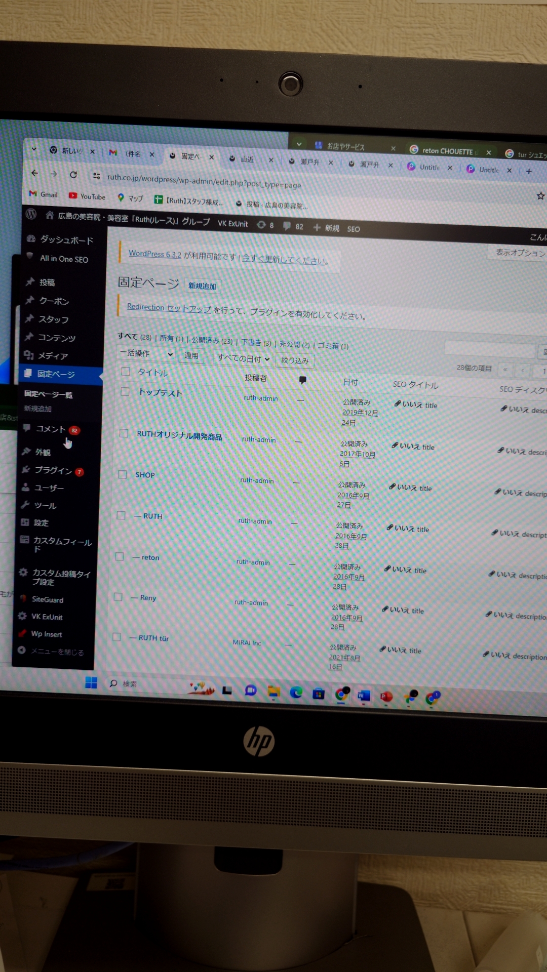Check the box for — RUTH tür
The image size is (547, 972).
click(116, 636)
